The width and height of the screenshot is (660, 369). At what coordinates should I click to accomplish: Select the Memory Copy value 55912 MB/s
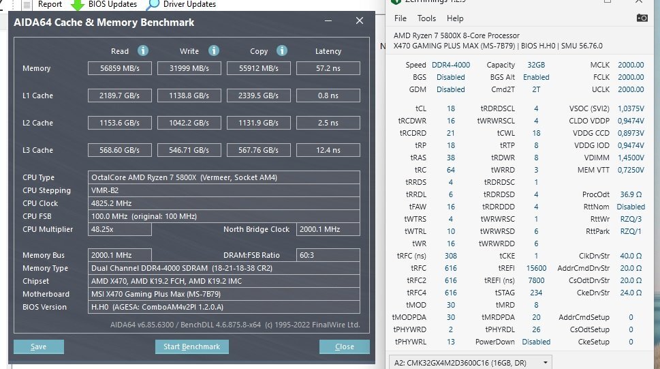click(x=258, y=68)
